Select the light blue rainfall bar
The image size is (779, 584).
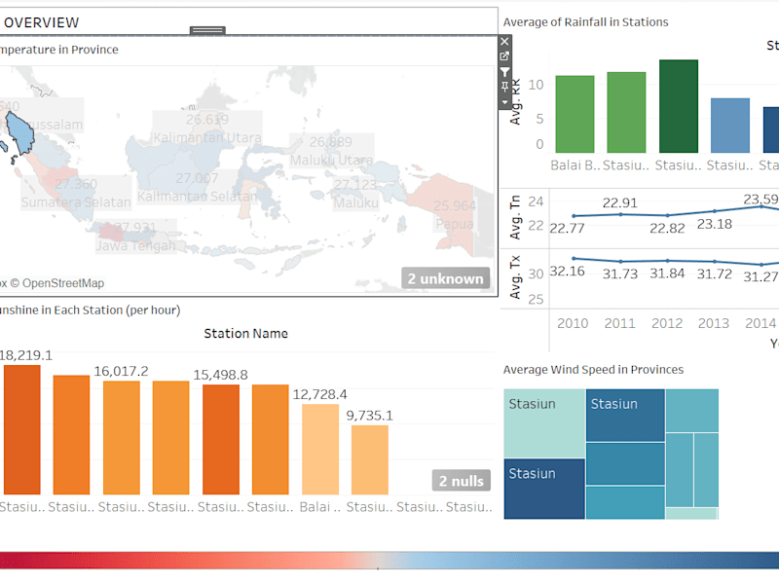[730, 126]
